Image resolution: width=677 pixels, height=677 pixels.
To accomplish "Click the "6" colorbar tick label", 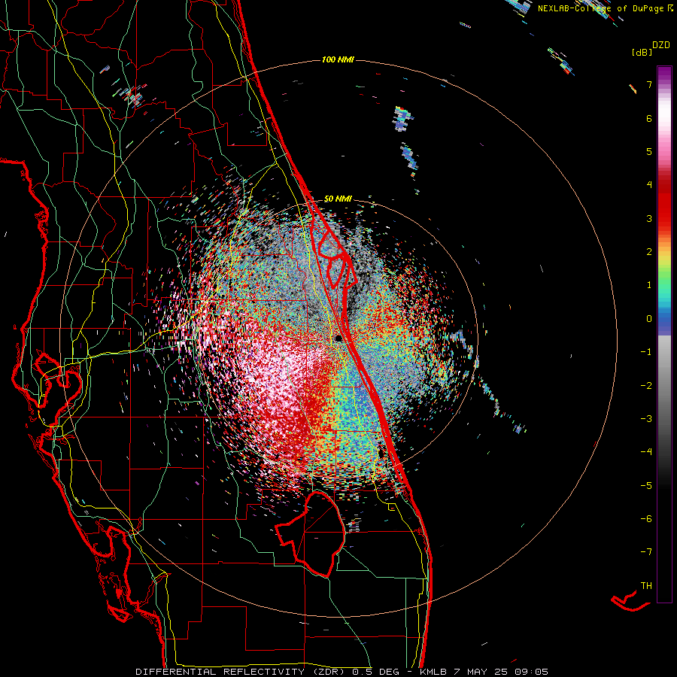I will click(649, 118).
